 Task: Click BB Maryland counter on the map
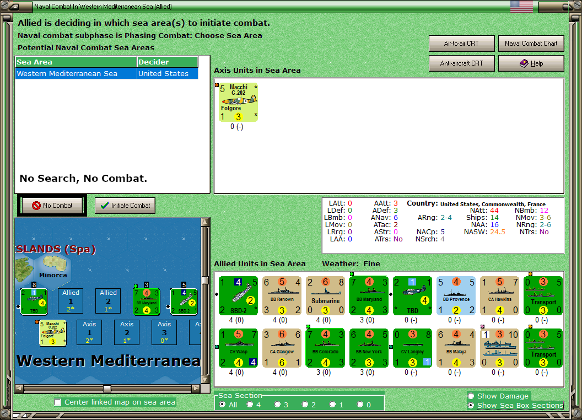pos(146,301)
